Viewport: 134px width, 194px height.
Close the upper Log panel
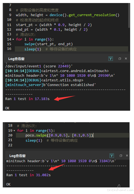tap(126, 59)
